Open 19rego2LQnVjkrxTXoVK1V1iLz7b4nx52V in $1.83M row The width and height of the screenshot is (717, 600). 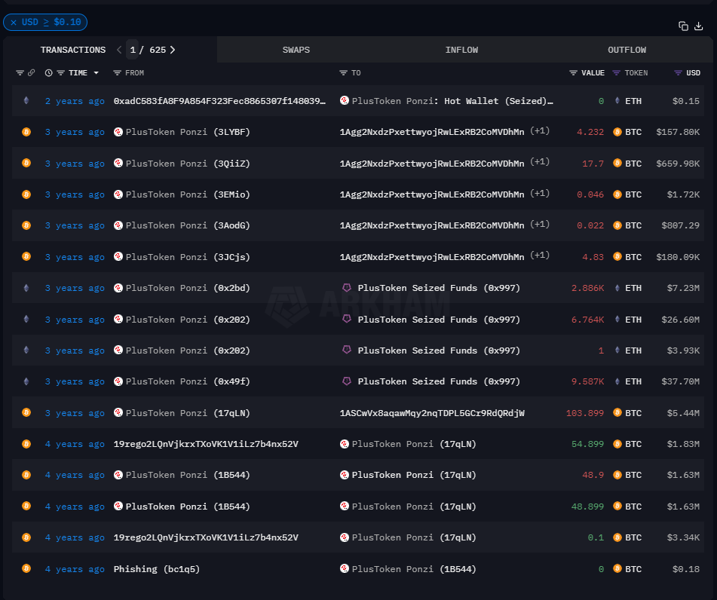tap(206, 444)
